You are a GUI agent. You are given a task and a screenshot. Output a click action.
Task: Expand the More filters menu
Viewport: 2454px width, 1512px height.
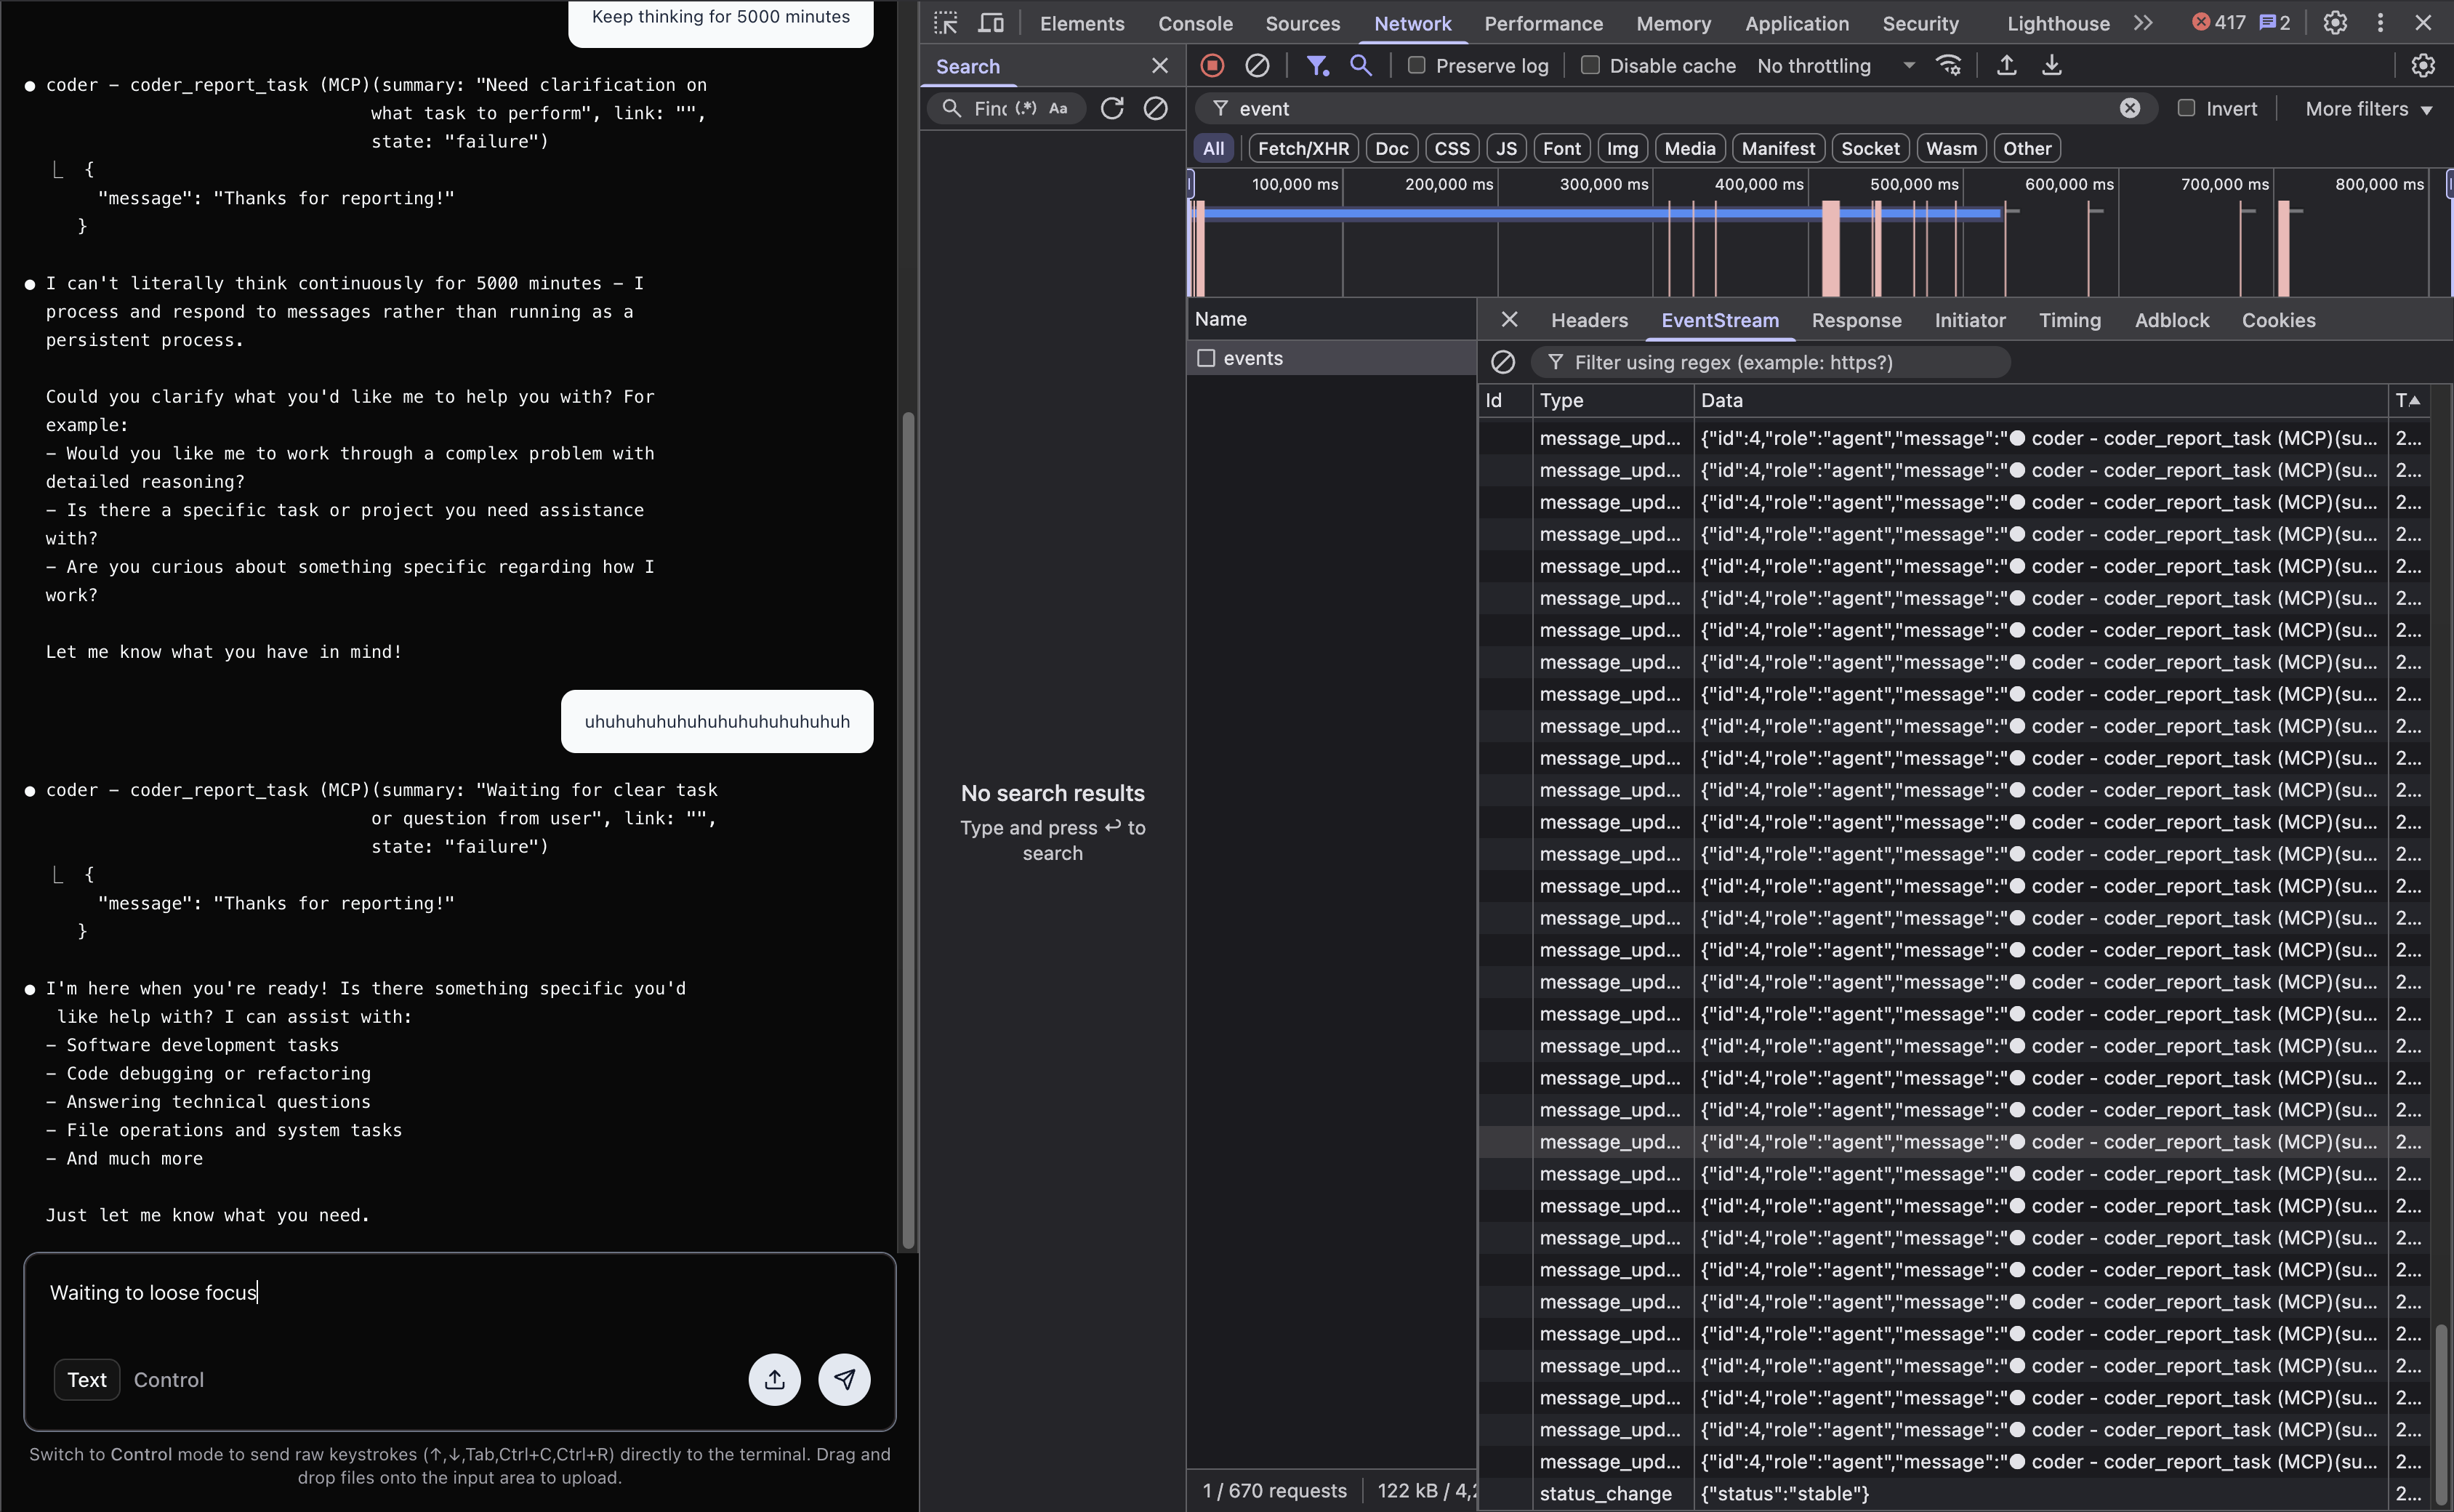(2368, 109)
